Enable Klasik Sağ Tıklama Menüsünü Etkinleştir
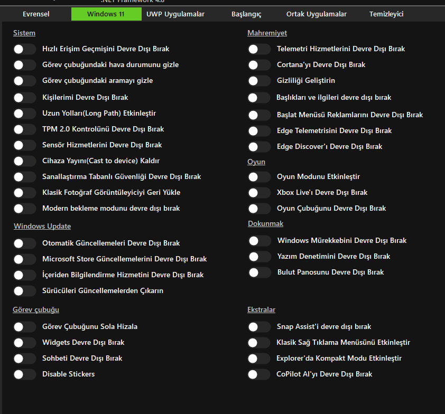Image resolution: width=445 pixels, height=414 pixels. click(x=258, y=343)
